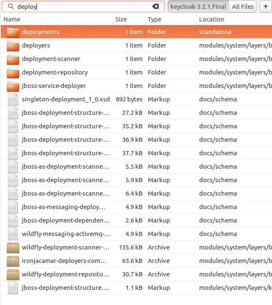Select wildfly-deployment-reposito… file name

pyautogui.click(x=66, y=274)
